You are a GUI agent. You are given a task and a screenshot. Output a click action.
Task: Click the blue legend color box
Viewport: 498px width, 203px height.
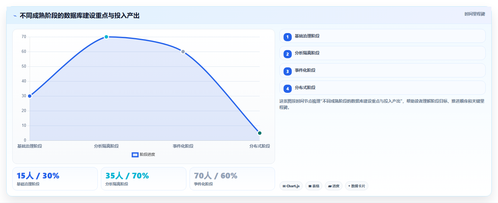(x=135, y=155)
